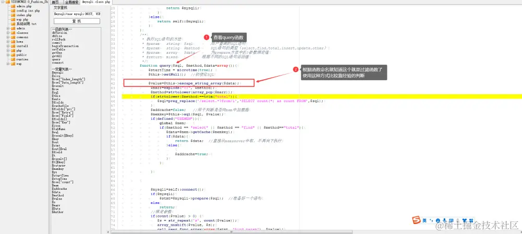
Task: Start Sogou voice input microphone
Action: pyautogui.click(x=444, y=220)
